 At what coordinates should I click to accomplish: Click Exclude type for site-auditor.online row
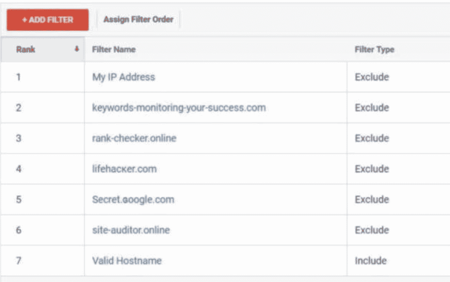tap(372, 230)
